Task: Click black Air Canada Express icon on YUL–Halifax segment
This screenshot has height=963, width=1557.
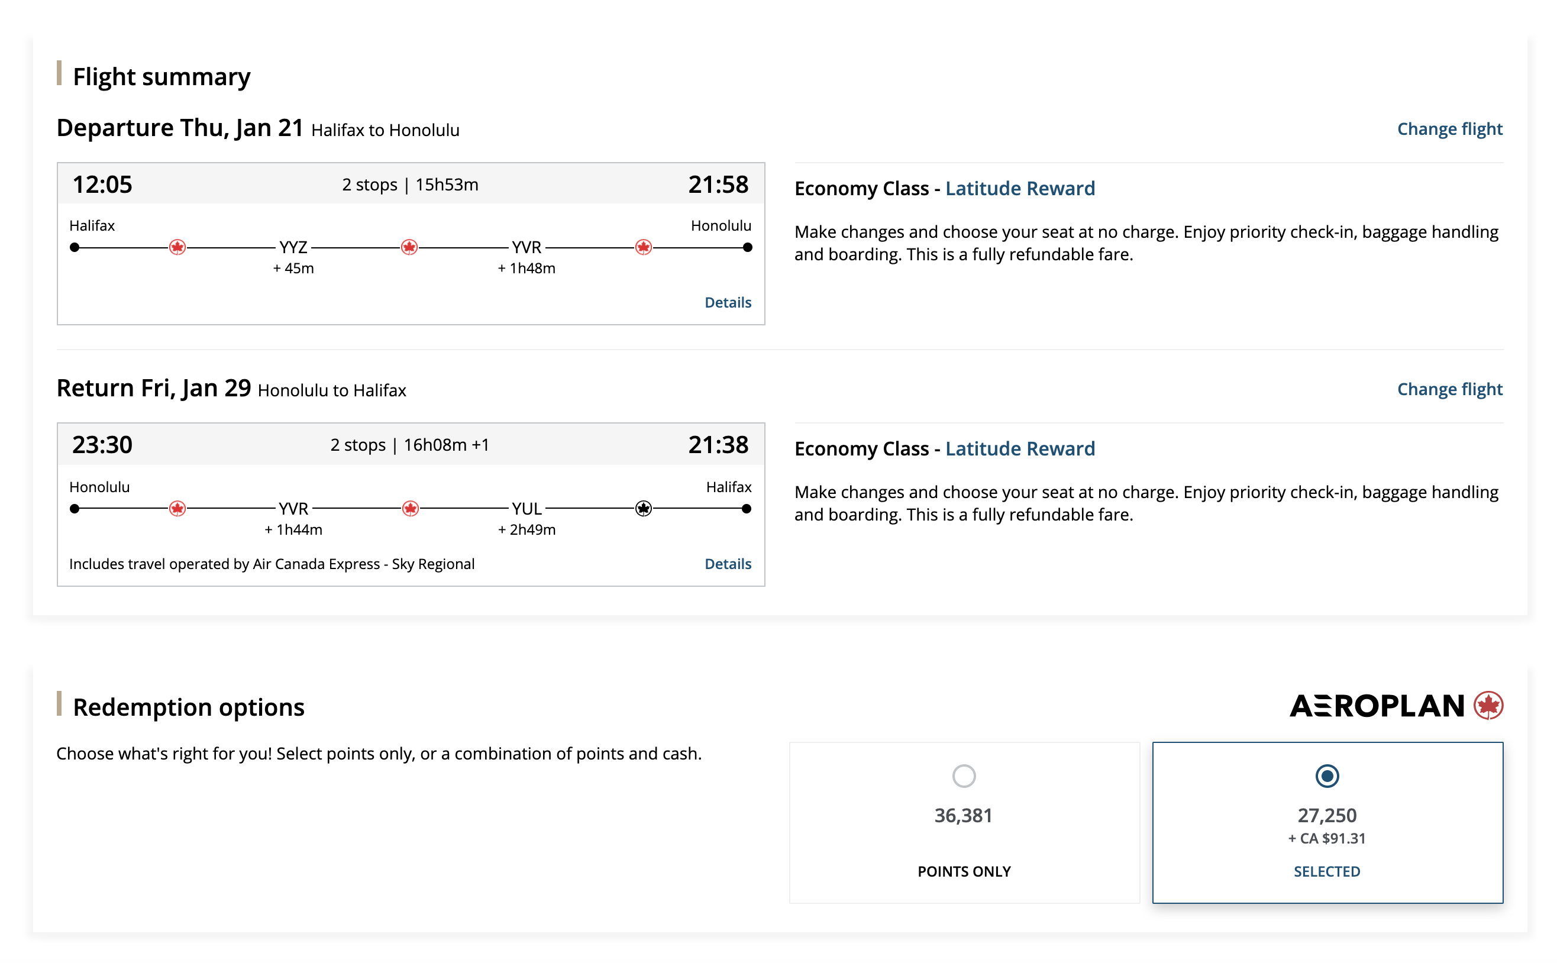Action: click(x=643, y=508)
